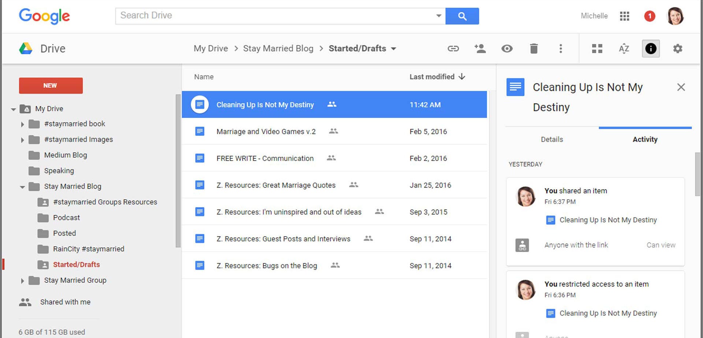Click the Search Drive input field
Screen dimensions: 703x338
(275, 16)
